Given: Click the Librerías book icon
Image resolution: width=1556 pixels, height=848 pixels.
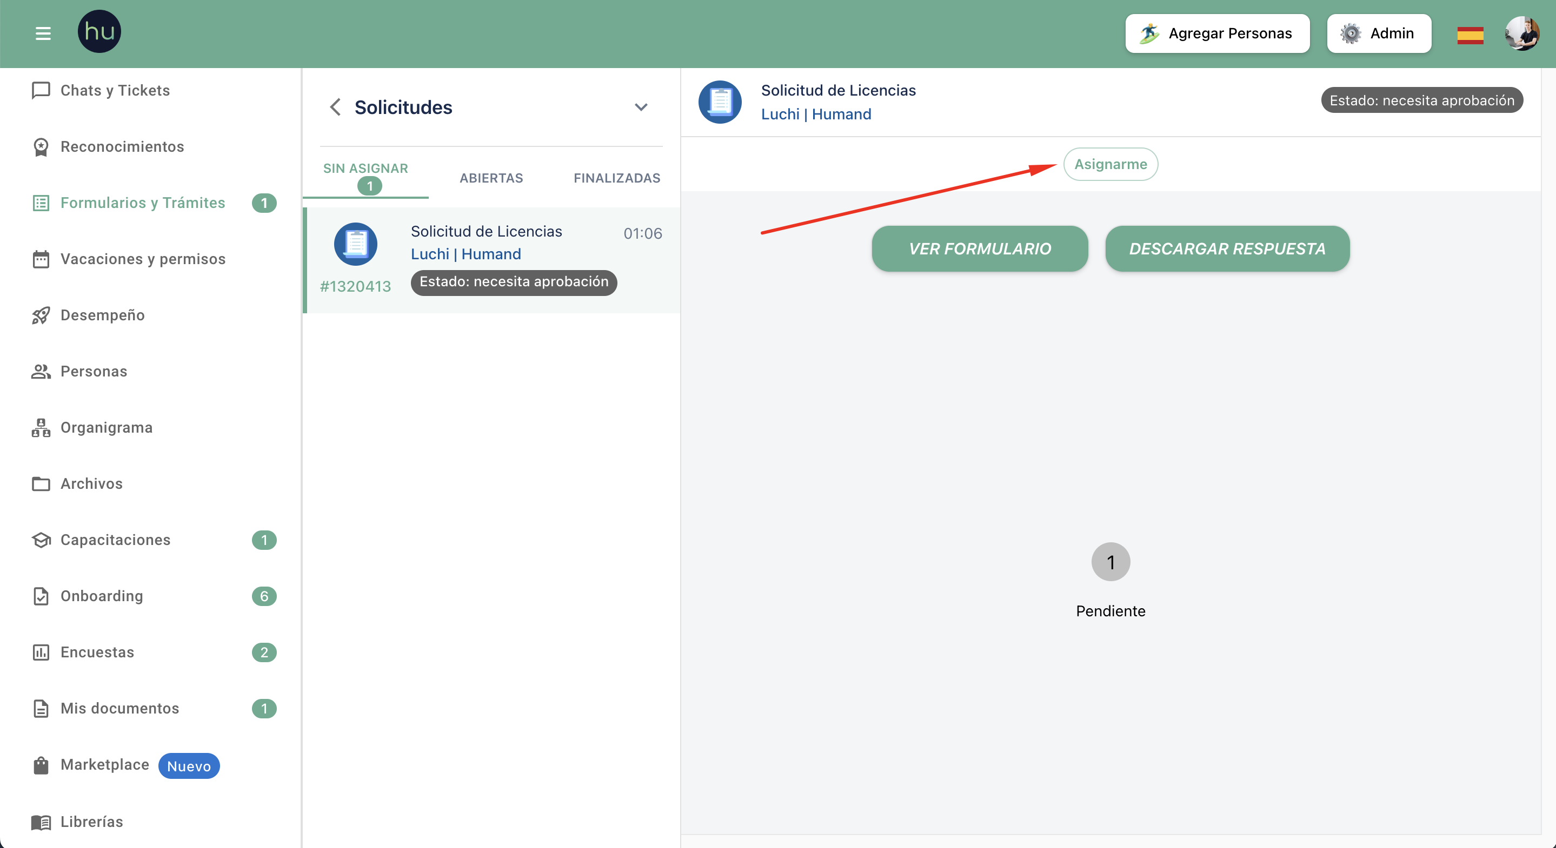Looking at the screenshot, I should tap(41, 822).
